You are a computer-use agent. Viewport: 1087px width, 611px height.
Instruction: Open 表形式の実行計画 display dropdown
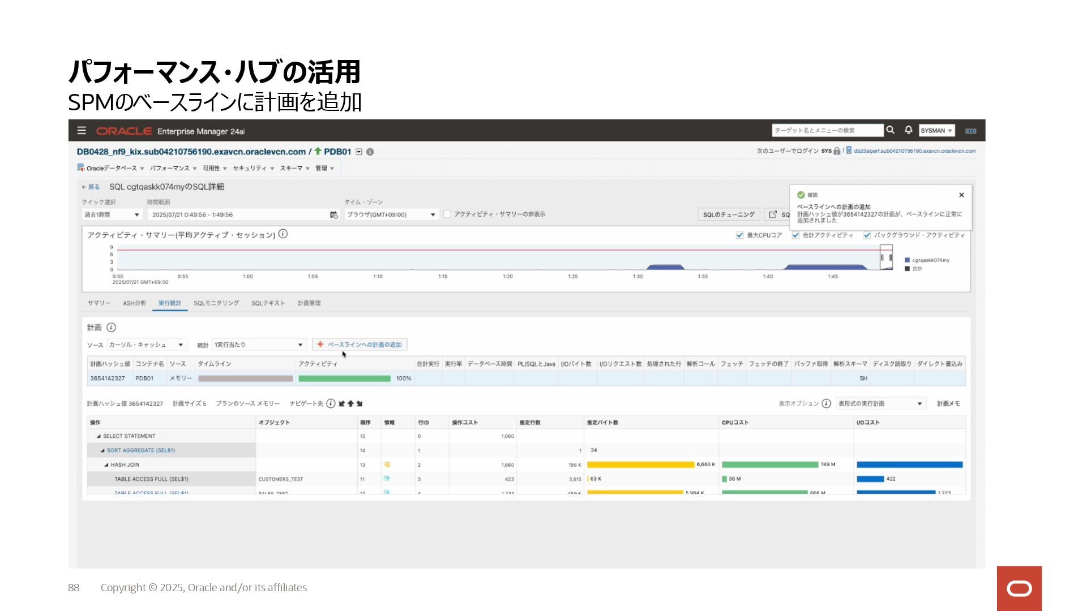tap(880, 403)
